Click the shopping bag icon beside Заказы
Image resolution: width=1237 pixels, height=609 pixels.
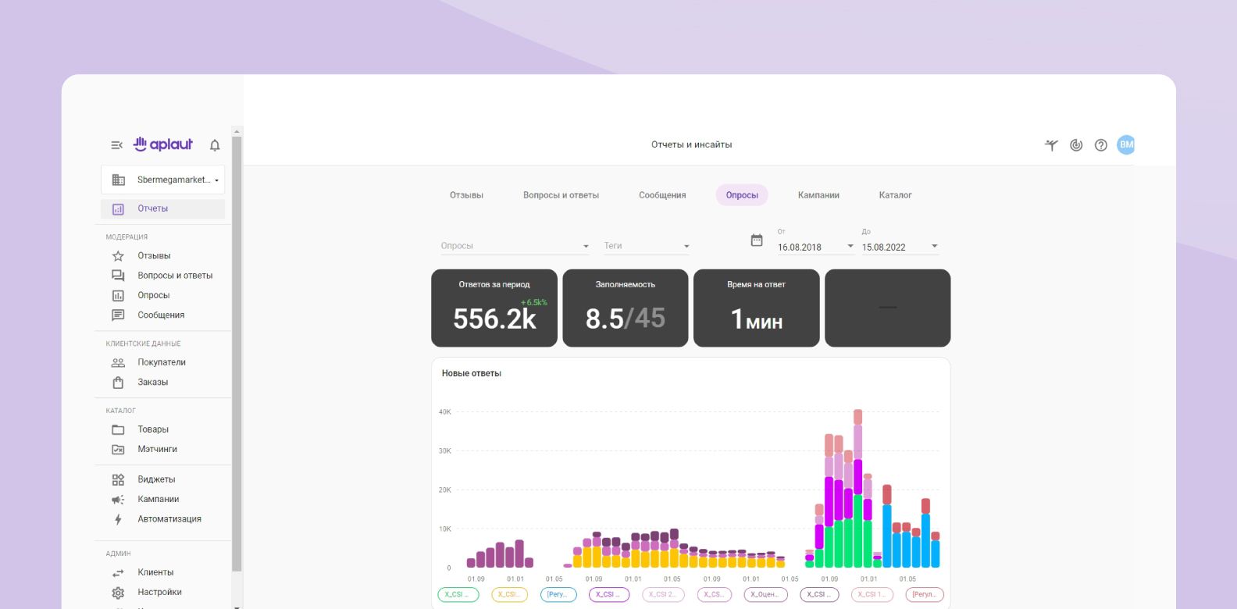[118, 383]
